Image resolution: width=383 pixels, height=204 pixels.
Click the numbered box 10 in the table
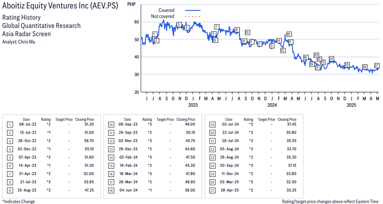point(111,125)
